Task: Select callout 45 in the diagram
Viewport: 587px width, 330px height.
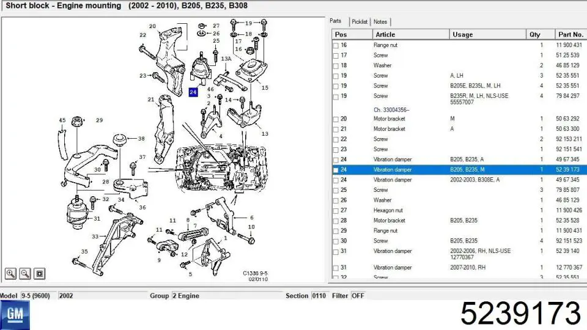Action: tap(62, 120)
